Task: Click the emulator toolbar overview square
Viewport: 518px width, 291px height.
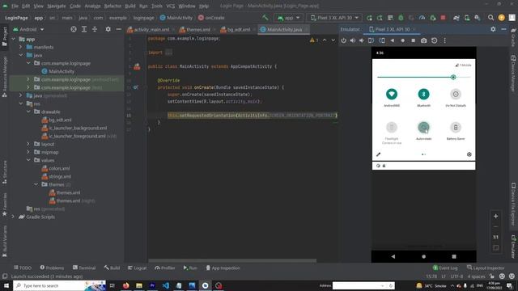Action: [x=413, y=40]
